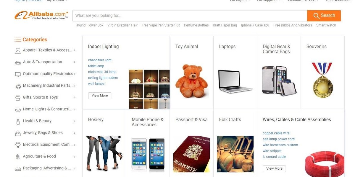This screenshot has width=355, height=177.
Task: Click the Apparel, Textiles category icon
Action: 18,50
